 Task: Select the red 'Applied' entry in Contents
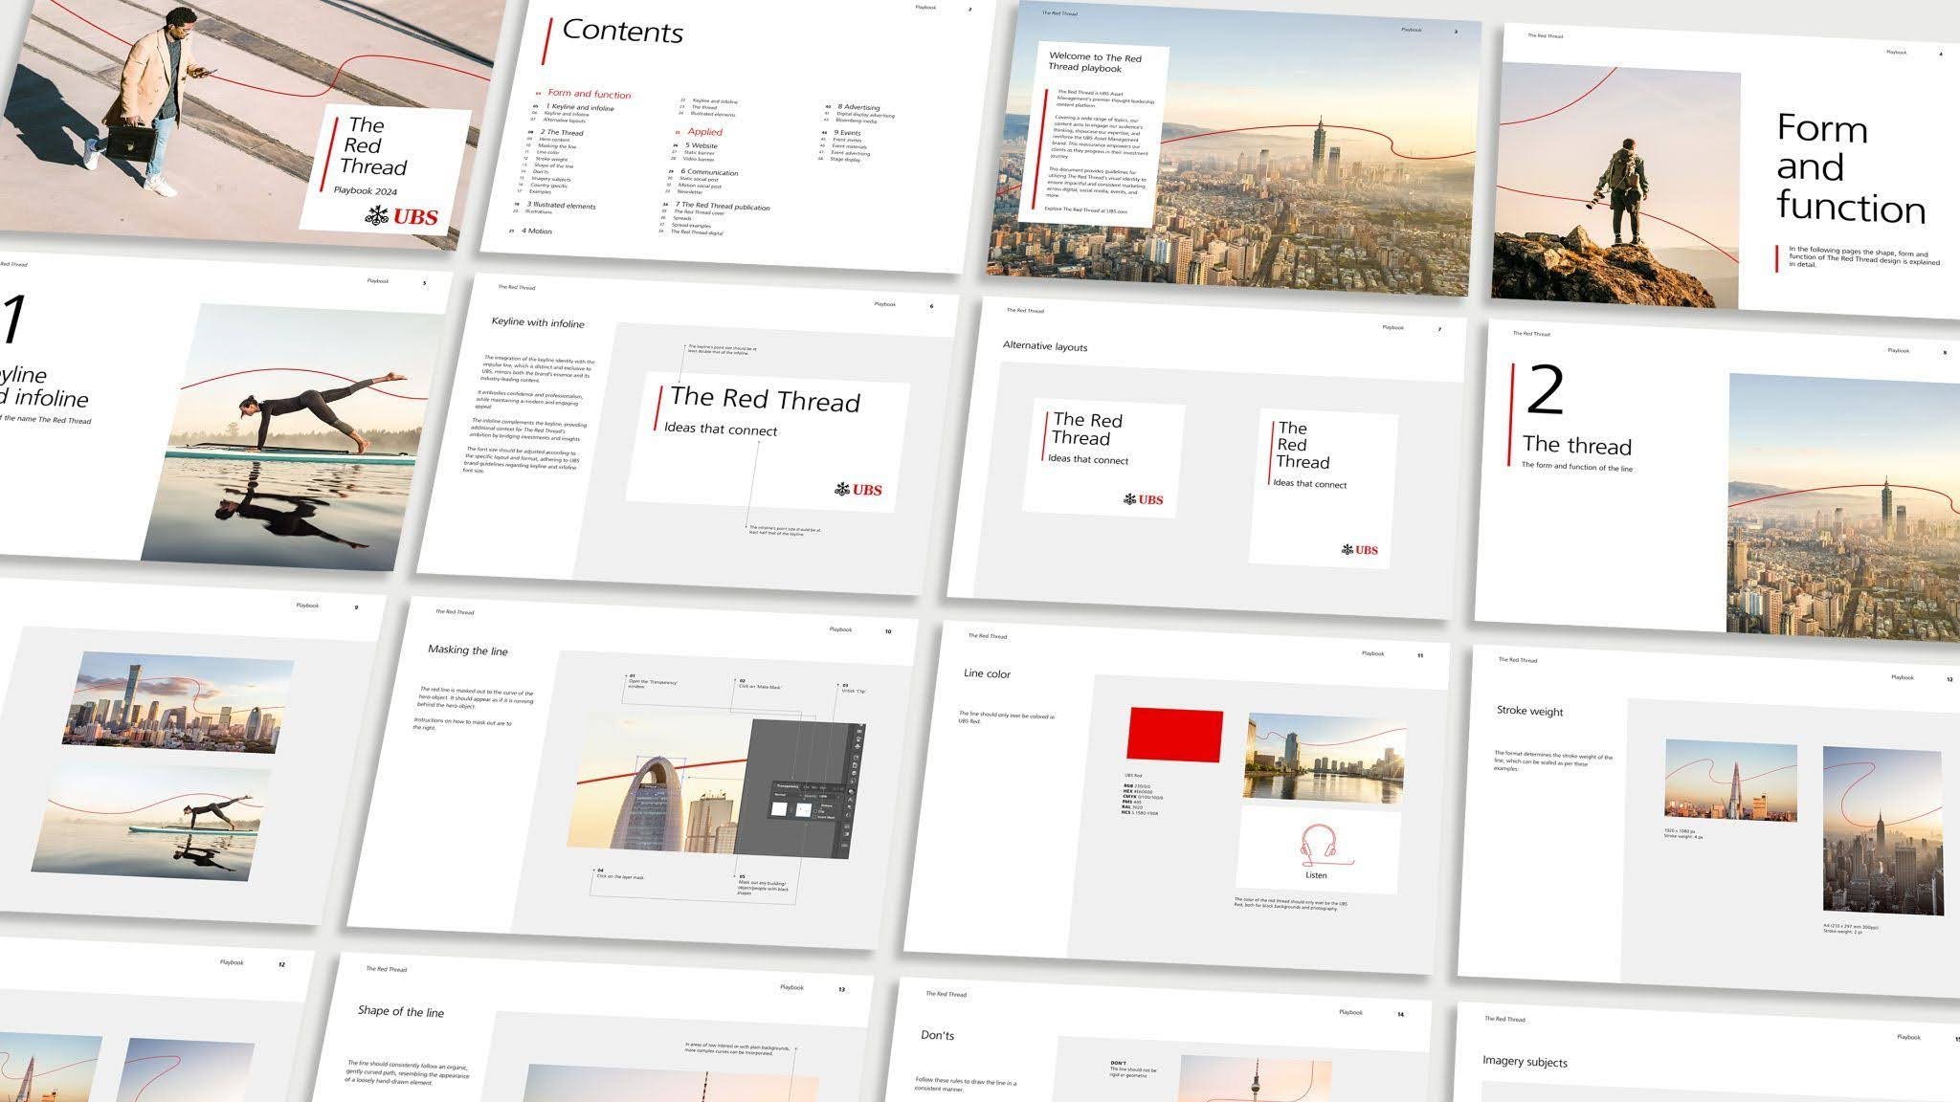[705, 132]
